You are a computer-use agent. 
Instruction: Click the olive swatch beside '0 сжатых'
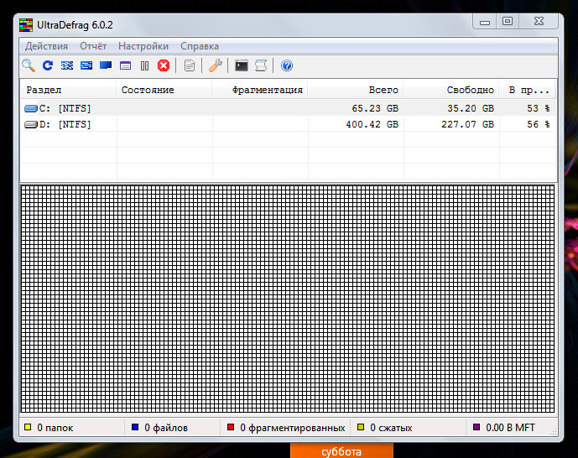[361, 427]
